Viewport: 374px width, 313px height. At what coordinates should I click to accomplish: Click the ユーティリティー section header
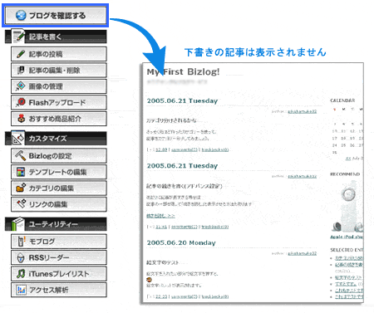coord(56,224)
